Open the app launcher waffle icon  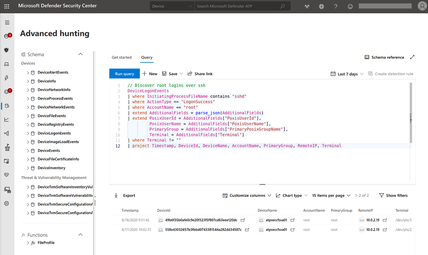[7, 6]
